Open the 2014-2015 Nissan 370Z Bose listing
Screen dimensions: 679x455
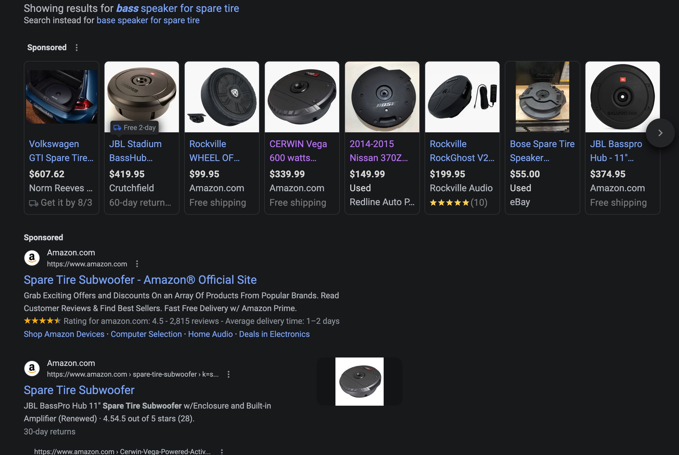pos(378,151)
